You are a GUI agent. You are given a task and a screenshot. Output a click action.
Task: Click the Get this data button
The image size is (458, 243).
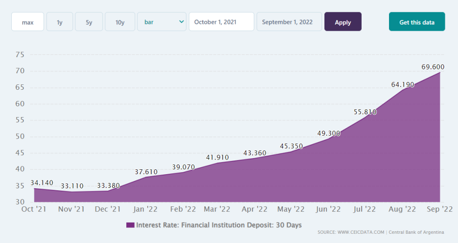pos(417,21)
